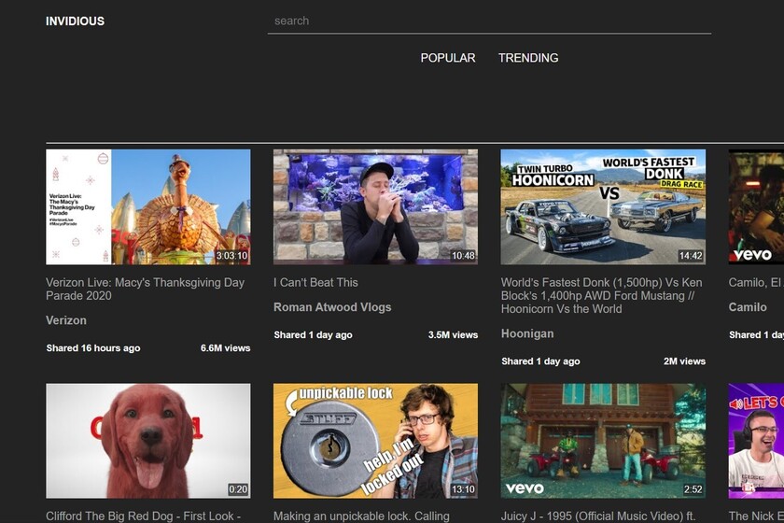The height and width of the screenshot is (523, 784).
Task: Open the unpickable lock thumbnail
Action: (375, 441)
